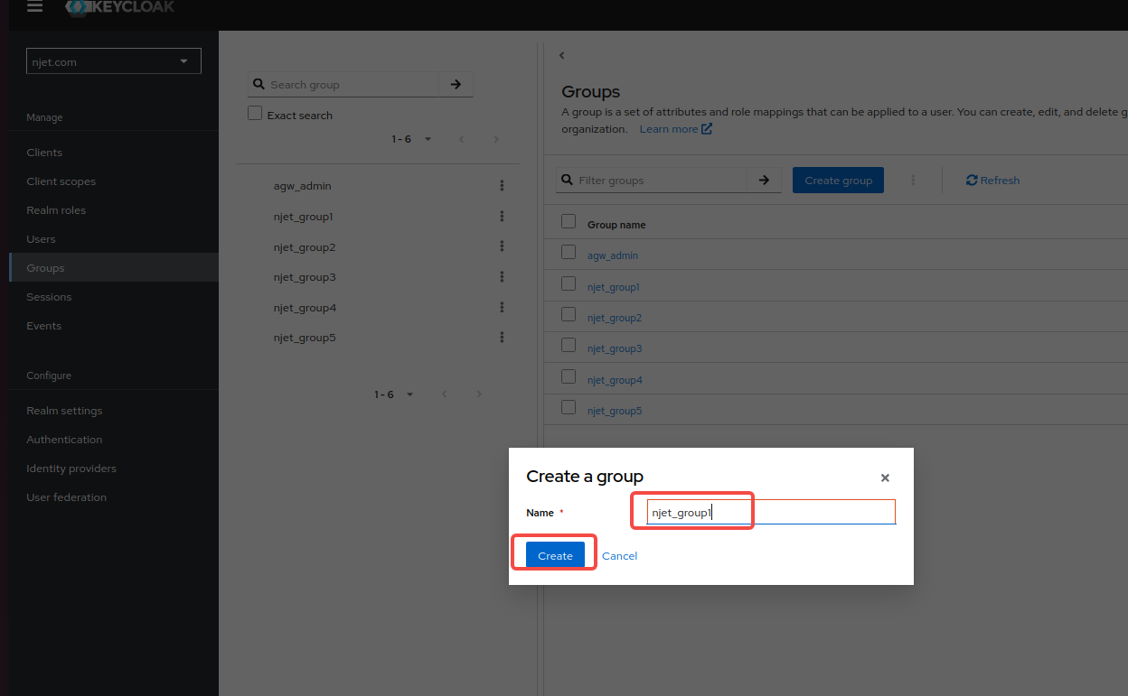Check the select-all groups checkbox
Screen dimensions: 1128x696
tap(569, 222)
